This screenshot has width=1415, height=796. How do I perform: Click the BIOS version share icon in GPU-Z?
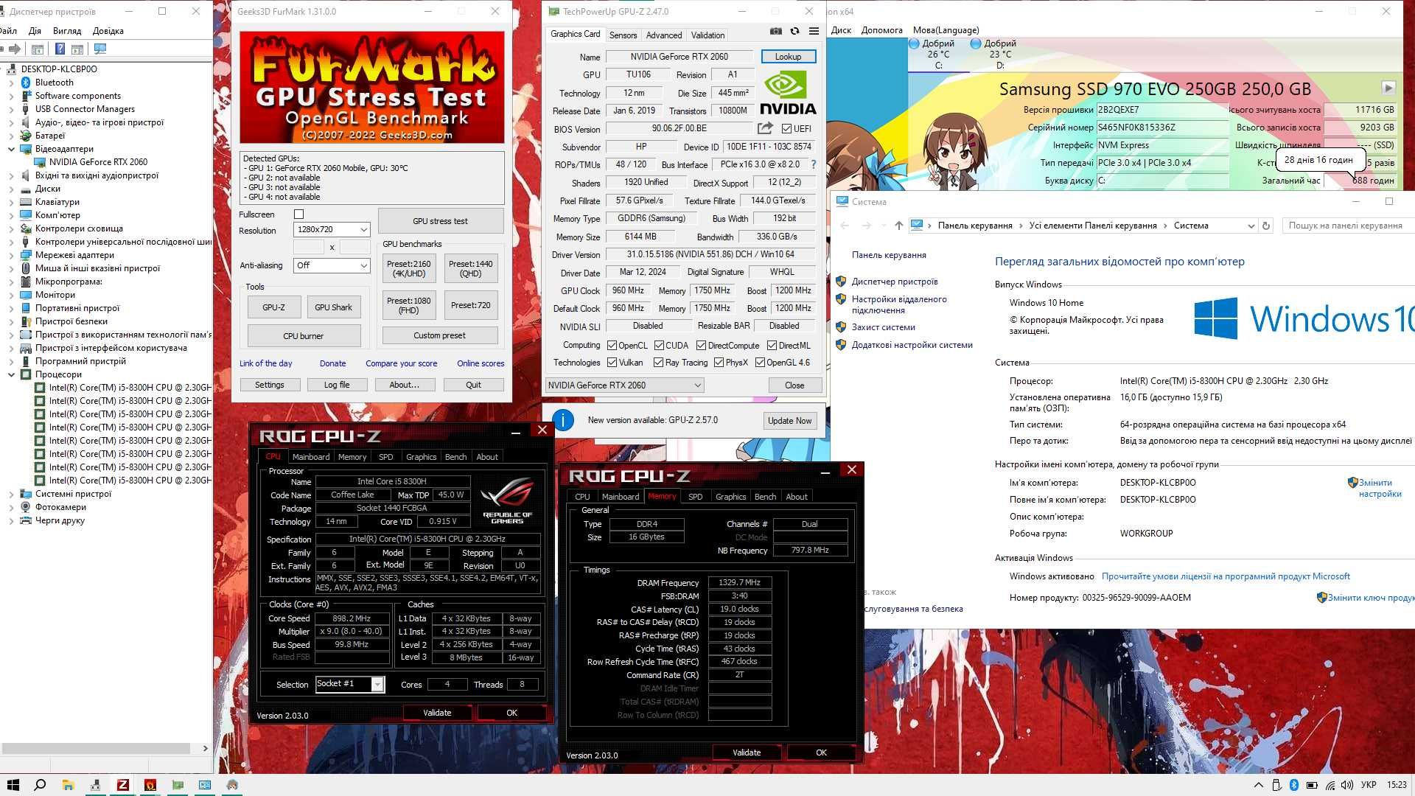(765, 128)
